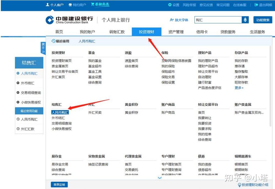Viewport: 275px width, 189px height.
Task: Switch to 我的账户 tab
Action: [x=87, y=32]
